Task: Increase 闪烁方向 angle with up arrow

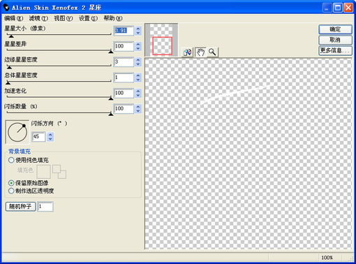Action: 50,134
